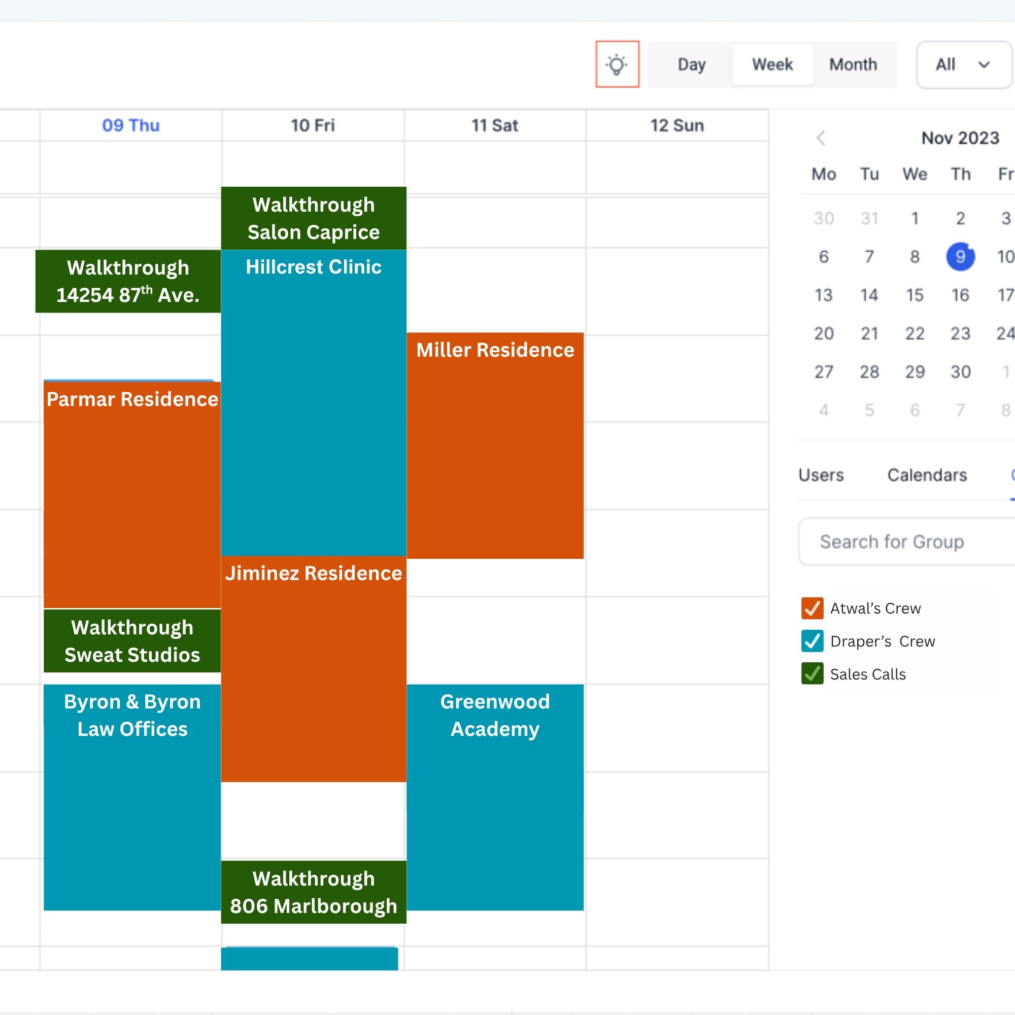Open Walkthrough Salon Caprice event
Screen dimensions: 1015x1015
coord(313,218)
